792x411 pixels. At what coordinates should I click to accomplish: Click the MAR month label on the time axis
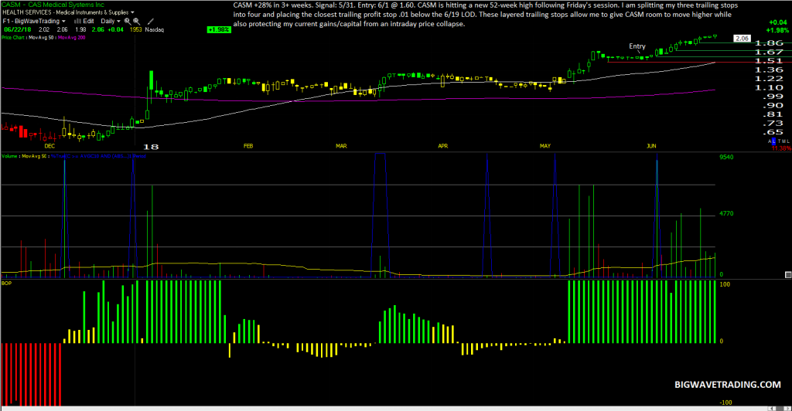pos(341,146)
